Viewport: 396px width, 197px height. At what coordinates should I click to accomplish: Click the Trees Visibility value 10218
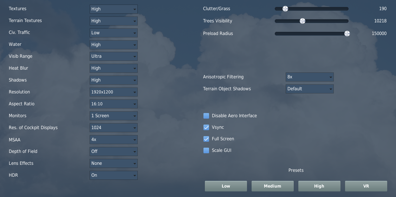tap(380, 21)
